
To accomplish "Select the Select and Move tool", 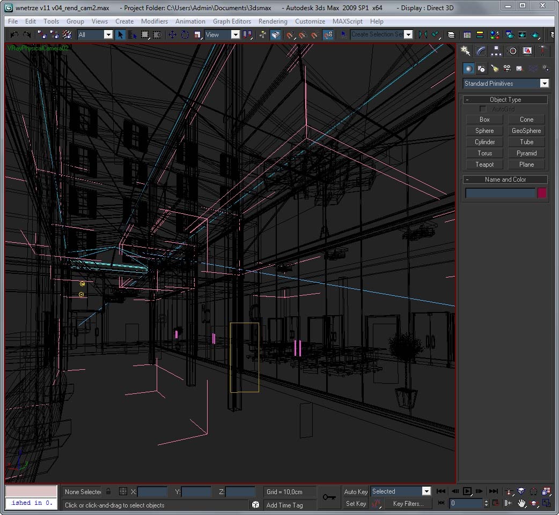I will click(172, 35).
